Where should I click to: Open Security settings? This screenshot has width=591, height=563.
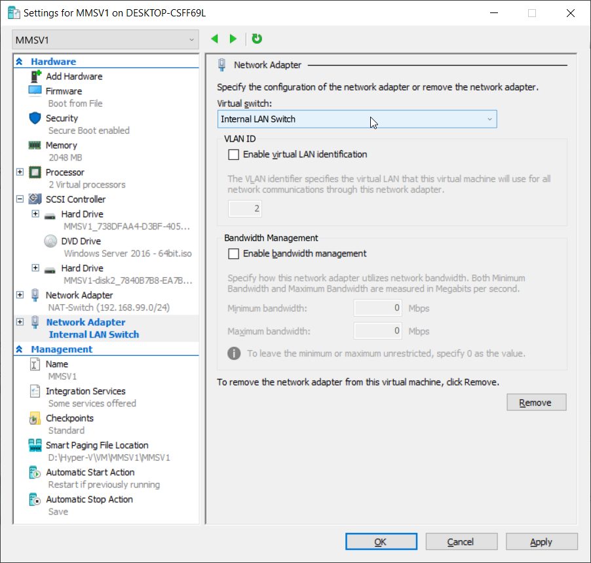pos(62,118)
